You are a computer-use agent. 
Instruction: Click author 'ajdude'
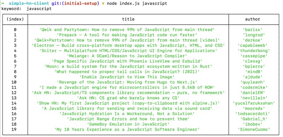[x=253, y=77]
